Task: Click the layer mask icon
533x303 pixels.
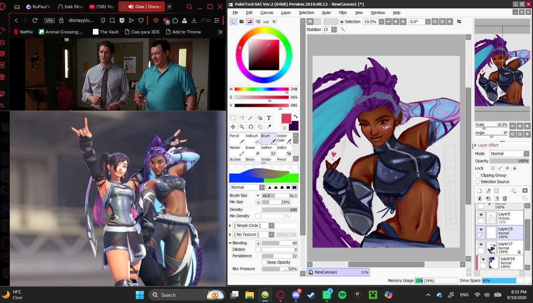Action: (x=525, y=191)
